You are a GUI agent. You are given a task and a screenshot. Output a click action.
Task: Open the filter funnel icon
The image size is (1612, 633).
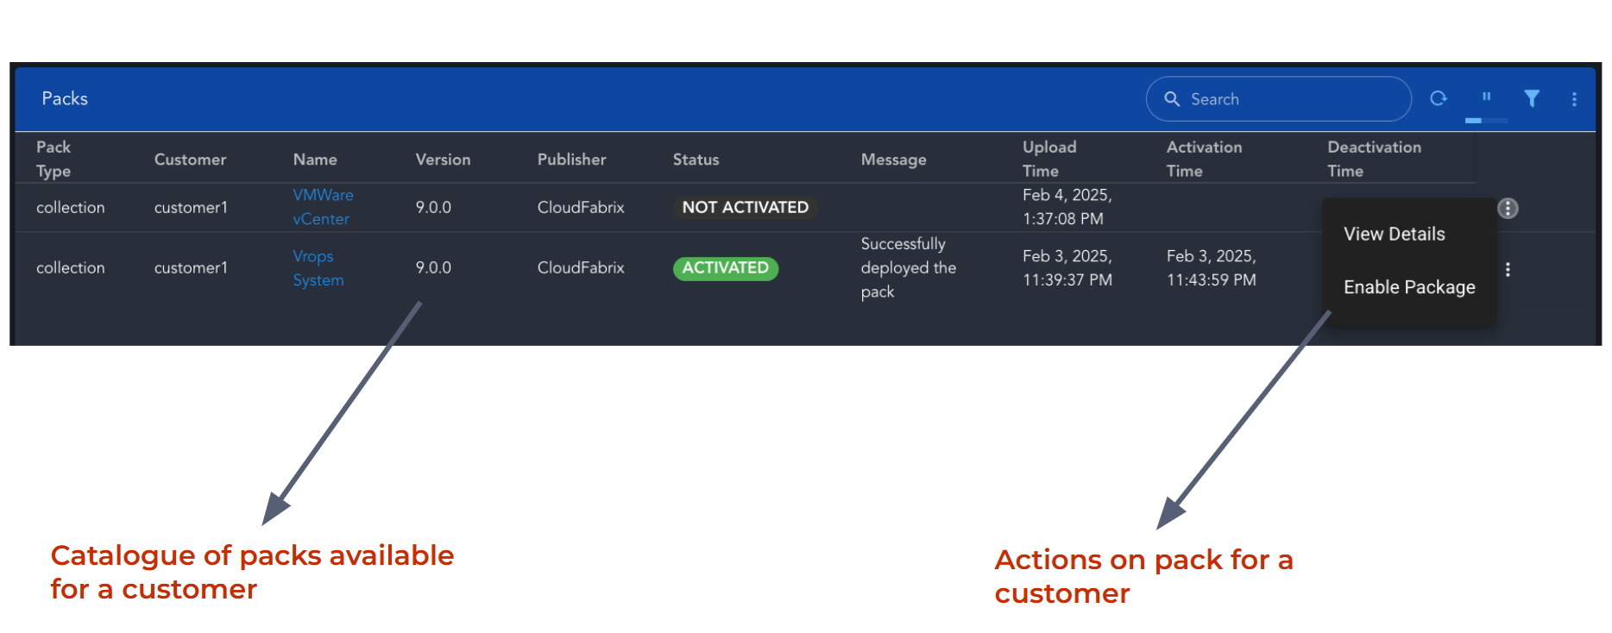[x=1531, y=98]
